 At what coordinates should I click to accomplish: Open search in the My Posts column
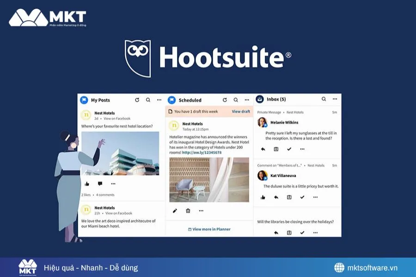pos(148,100)
